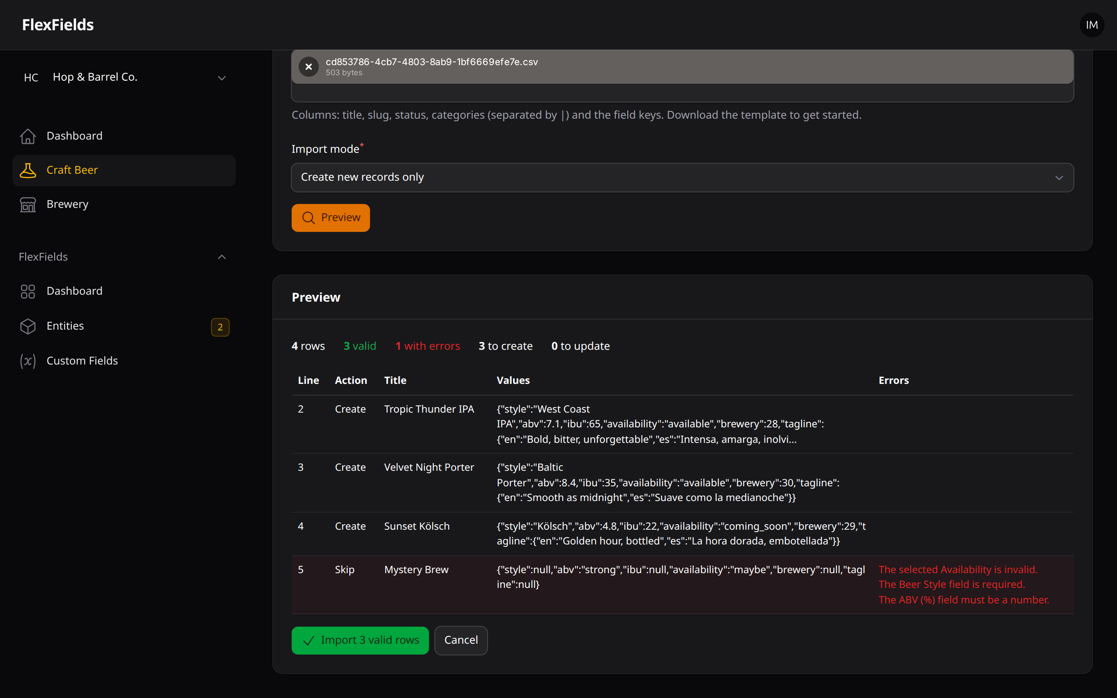This screenshot has width=1117, height=698.
Task: Select the Mystery Brew title cell
Action: pos(416,570)
